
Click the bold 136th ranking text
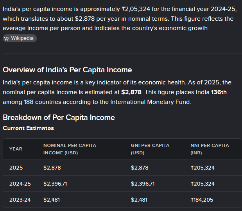point(219,92)
